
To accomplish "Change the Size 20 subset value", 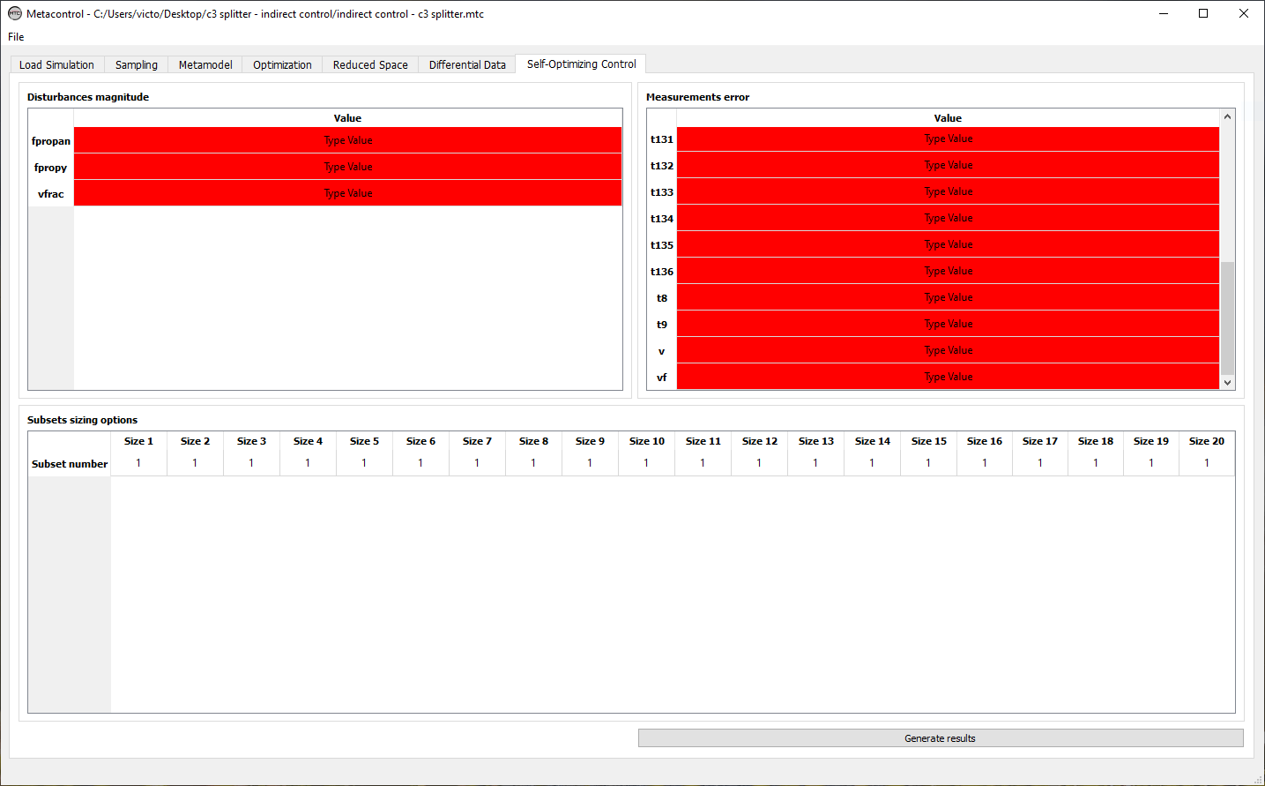I will pyautogui.click(x=1206, y=462).
